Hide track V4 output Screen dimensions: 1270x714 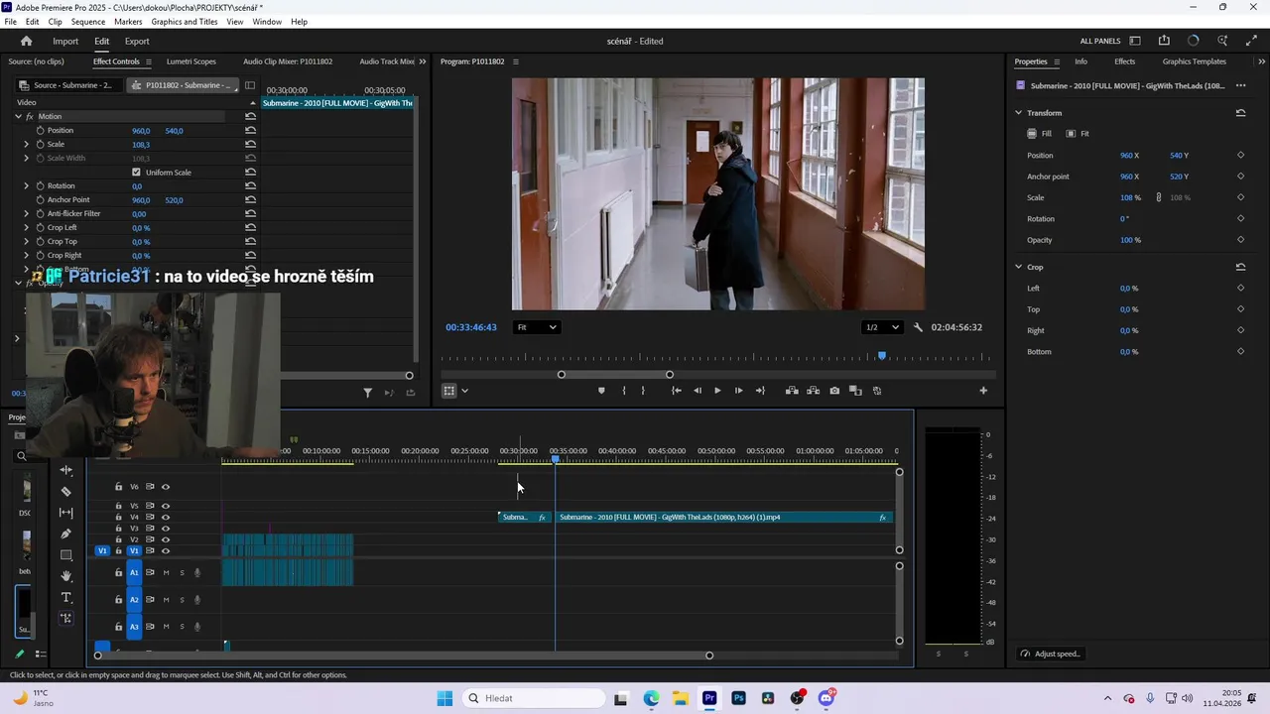click(x=166, y=517)
